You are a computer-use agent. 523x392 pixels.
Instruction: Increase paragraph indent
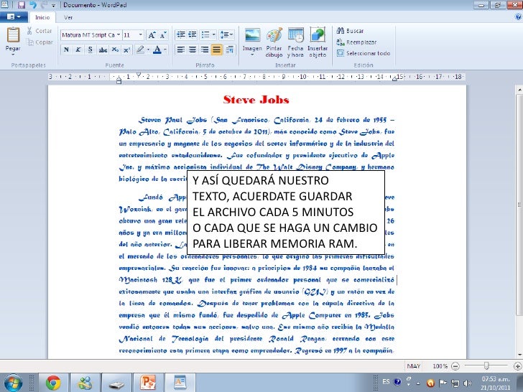click(193, 34)
